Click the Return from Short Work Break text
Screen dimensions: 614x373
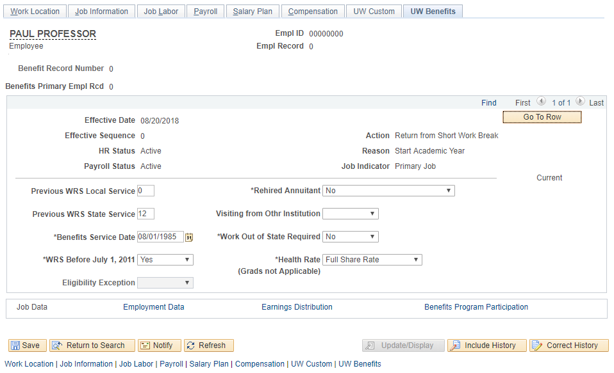447,136
